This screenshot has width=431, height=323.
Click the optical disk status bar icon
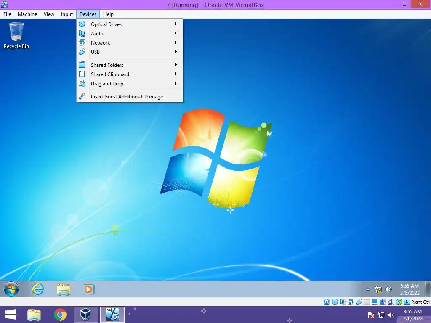(x=335, y=302)
